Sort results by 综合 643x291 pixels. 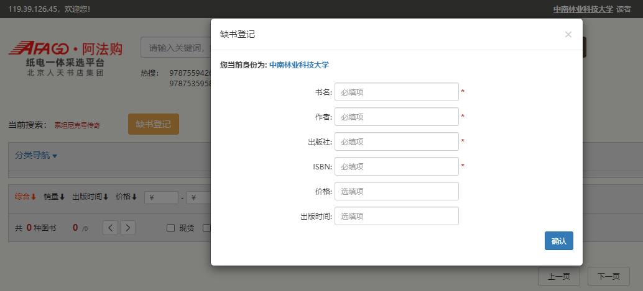pyautogui.click(x=25, y=197)
